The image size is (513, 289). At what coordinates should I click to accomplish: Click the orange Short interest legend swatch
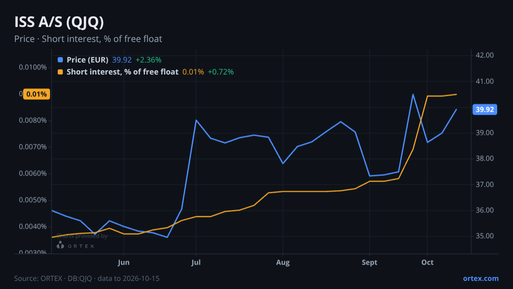pyautogui.click(x=60, y=72)
